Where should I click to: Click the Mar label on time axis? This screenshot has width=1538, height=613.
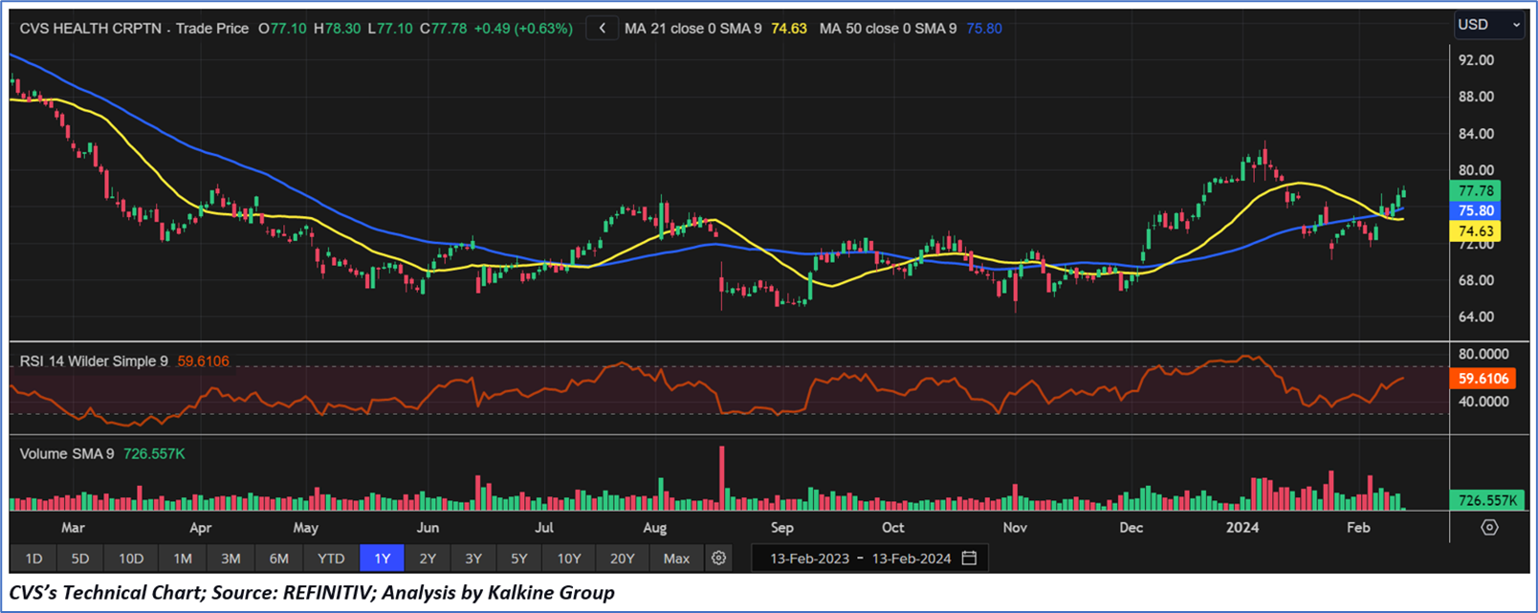(73, 528)
